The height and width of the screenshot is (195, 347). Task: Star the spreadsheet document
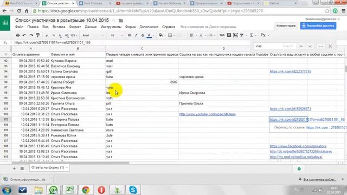click(114, 21)
